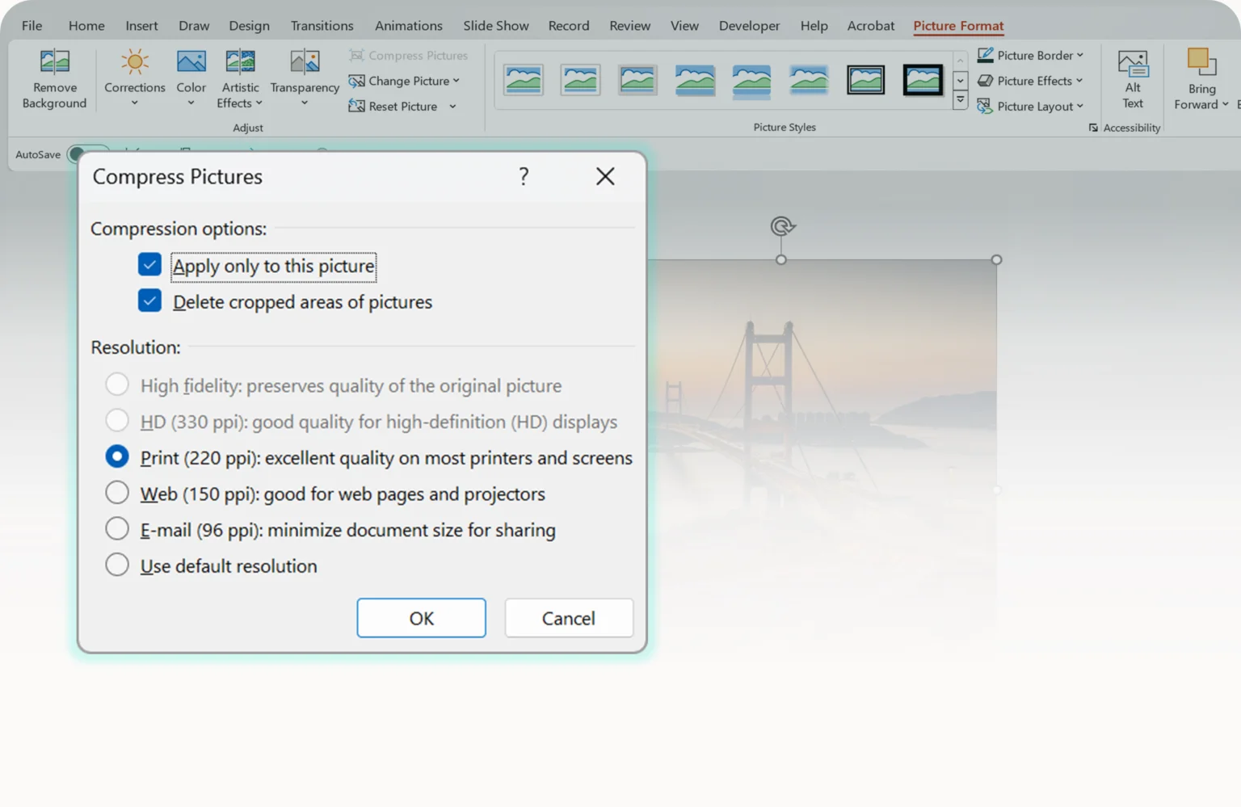Expand the Reset Picture dropdown arrow
Screen dimensions: 1241x807
click(x=452, y=107)
